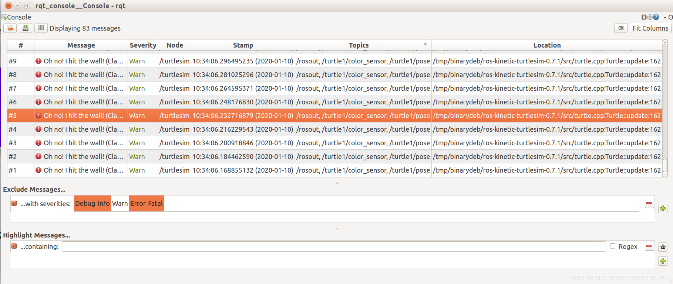Viewport: 673px width, 284px height.
Task: Sort by the Stamp column header
Action: click(243, 45)
